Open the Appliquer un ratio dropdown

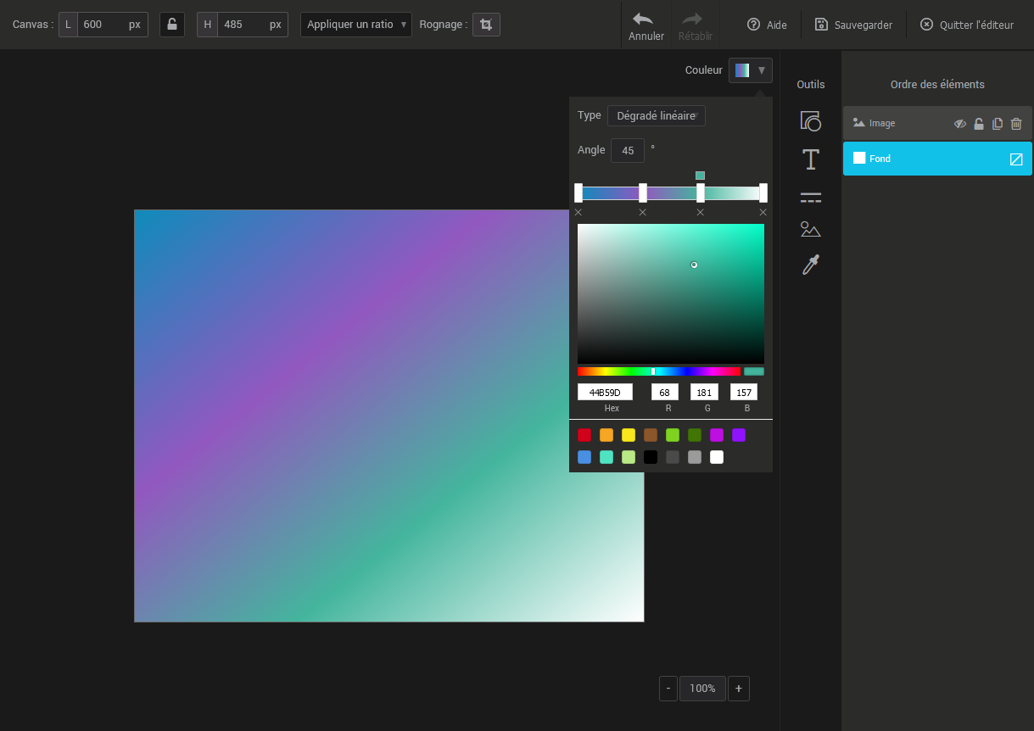pyautogui.click(x=356, y=25)
